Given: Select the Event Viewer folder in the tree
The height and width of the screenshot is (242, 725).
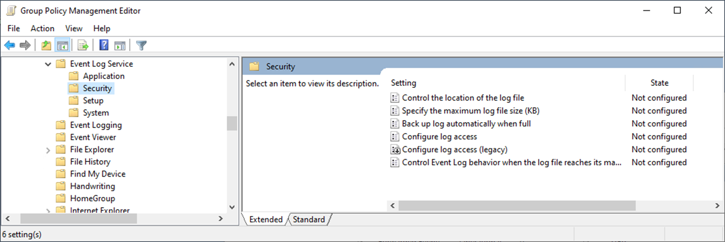Looking at the screenshot, I should [x=93, y=137].
